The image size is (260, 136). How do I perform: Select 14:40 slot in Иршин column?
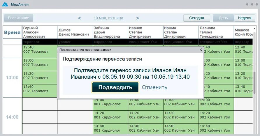[181, 129]
